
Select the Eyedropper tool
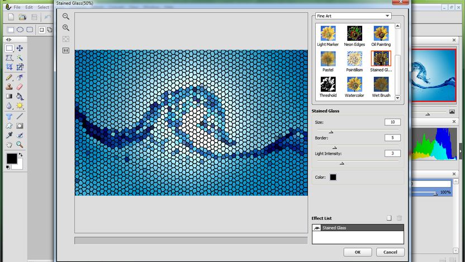tap(9, 135)
